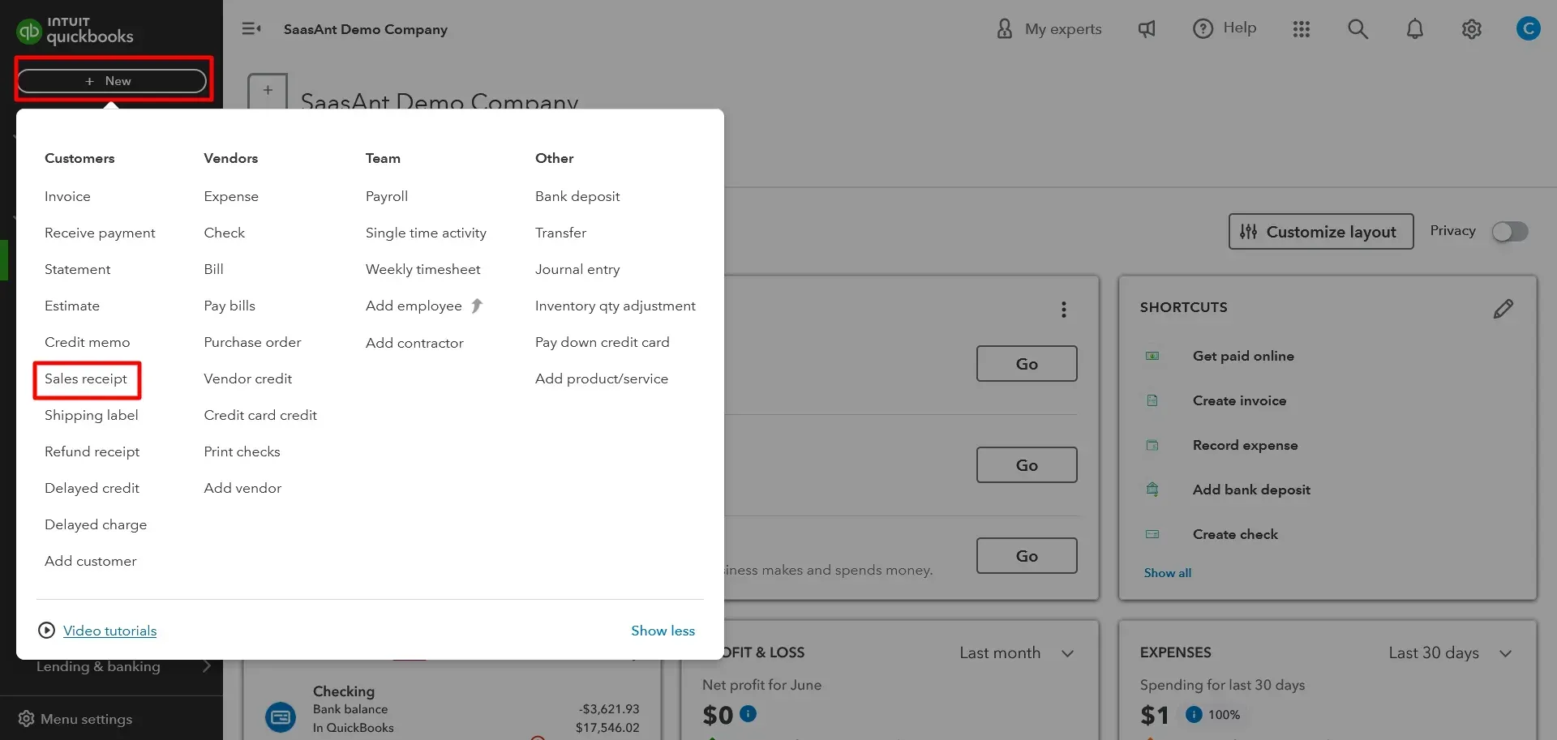Click Show less in the menu
Image resolution: width=1557 pixels, height=740 pixels.
pos(663,631)
